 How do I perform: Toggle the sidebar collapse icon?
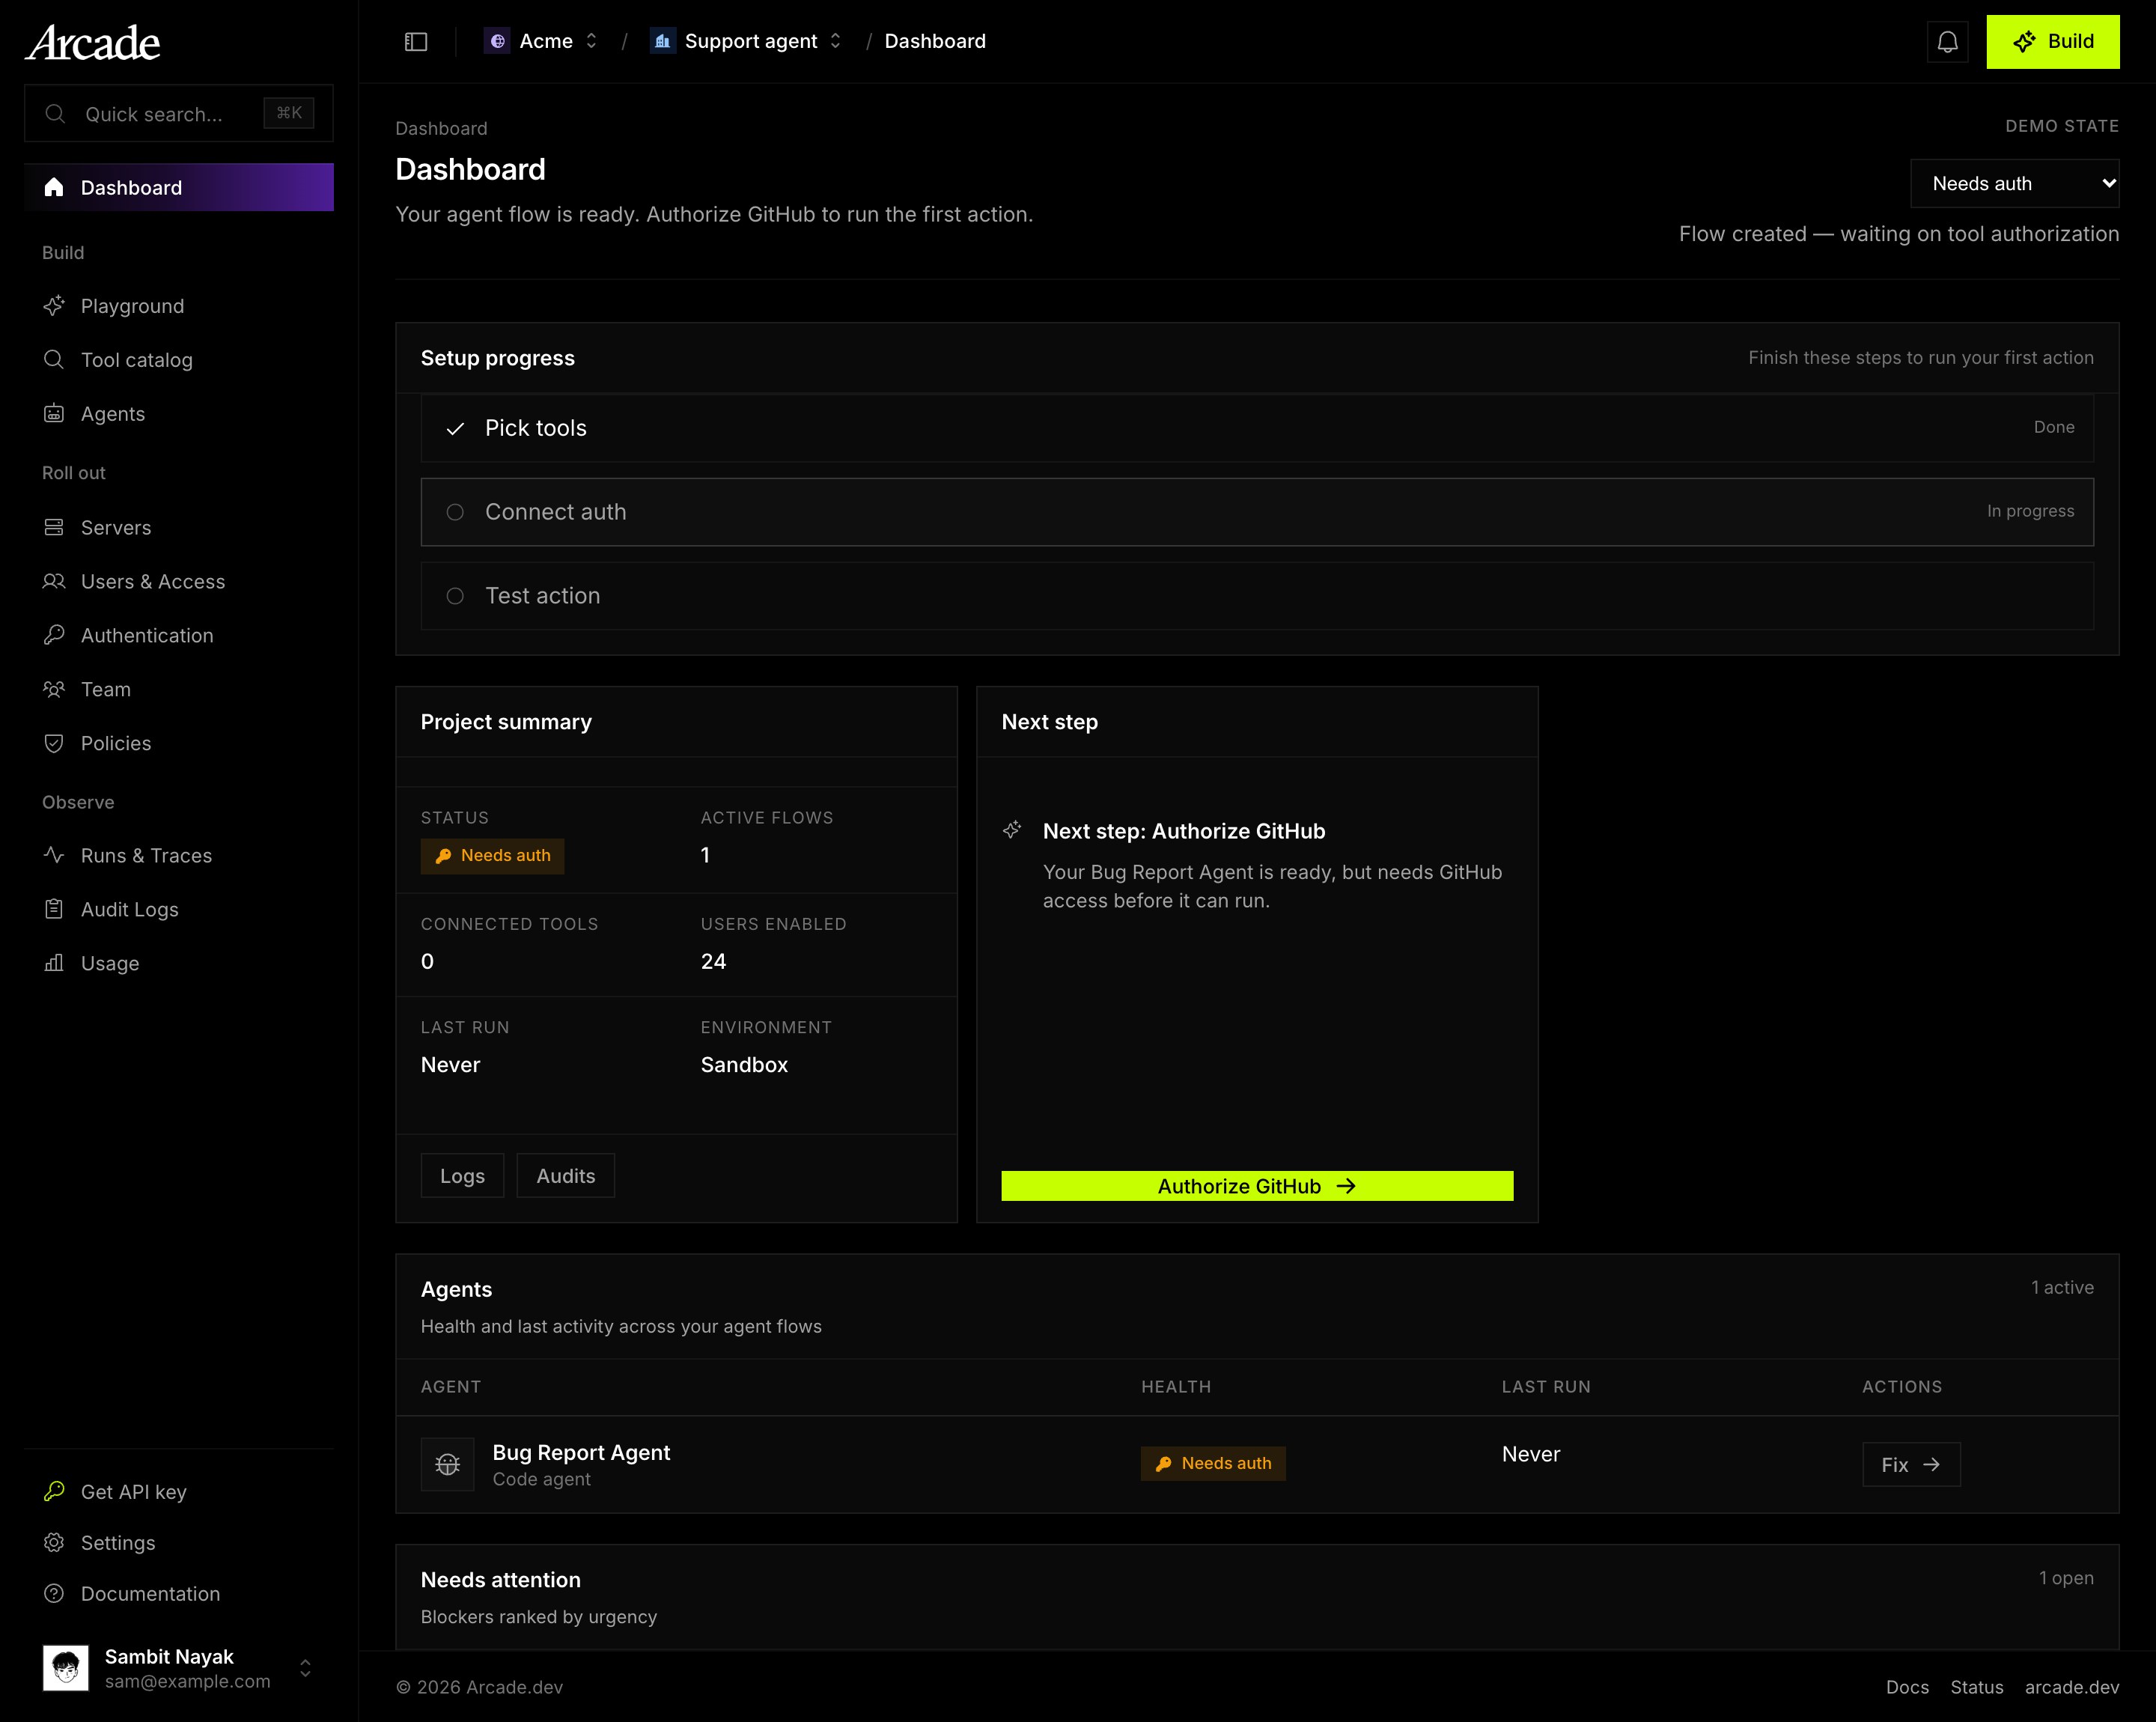[416, 41]
